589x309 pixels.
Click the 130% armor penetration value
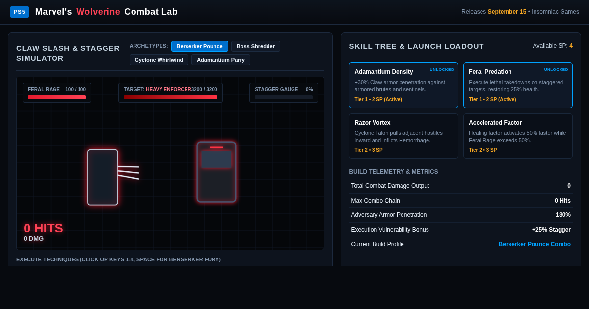click(x=563, y=215)
